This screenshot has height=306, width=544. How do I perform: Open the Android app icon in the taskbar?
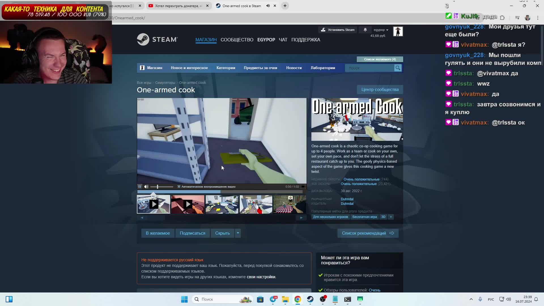(360, 299)
